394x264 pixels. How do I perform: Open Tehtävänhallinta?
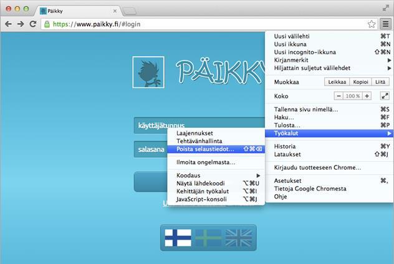coord(216,141)
